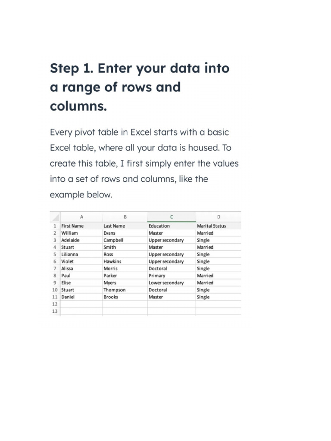Select column D header

click(219, 217)
